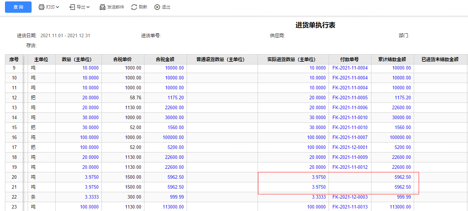Image resolution: width=468 pixels, height=211 pixels.
Task: Select row number 19
Action: 14,167
